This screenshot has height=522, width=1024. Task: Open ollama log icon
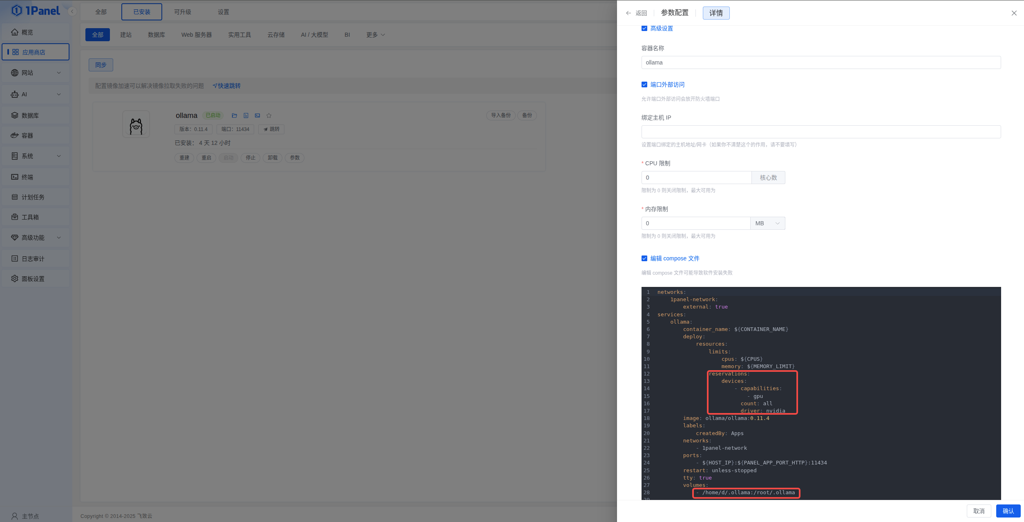(246, 116)
